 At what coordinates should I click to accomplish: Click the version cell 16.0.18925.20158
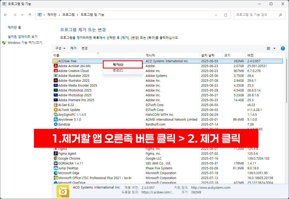point(260,178)
